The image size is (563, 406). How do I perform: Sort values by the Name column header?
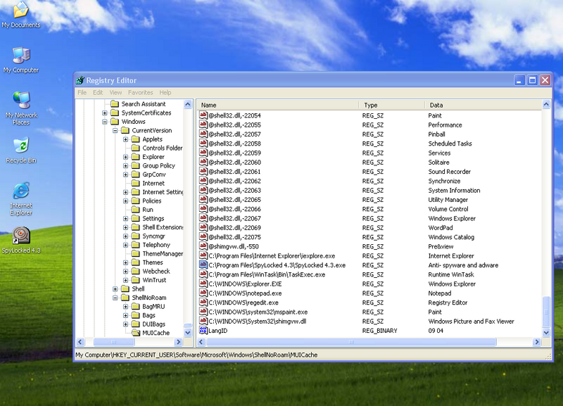[x=278, y=105]
